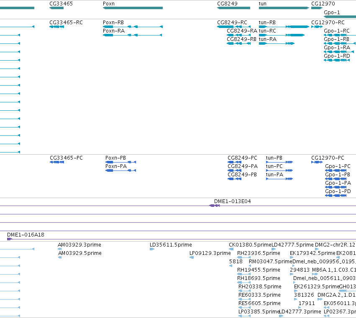Image resolution: width=356 pixels, height=318 pixels.
Task: Select the CG33465 gene label
Action: [x=61, y=4]
